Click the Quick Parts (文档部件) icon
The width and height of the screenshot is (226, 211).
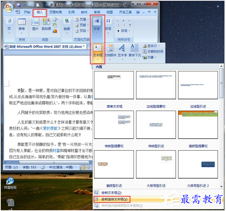110,52
